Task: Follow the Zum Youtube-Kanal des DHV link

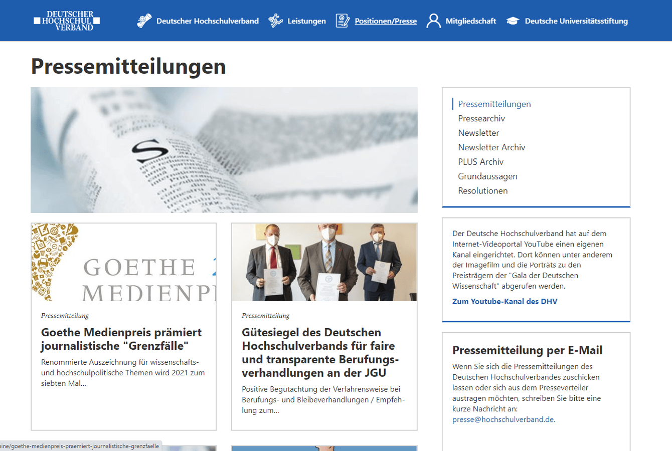Action: pos(505,301)
